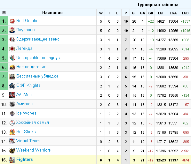Open the Red October team page
This screenshot has height=164, width=191.
(28, 21)
